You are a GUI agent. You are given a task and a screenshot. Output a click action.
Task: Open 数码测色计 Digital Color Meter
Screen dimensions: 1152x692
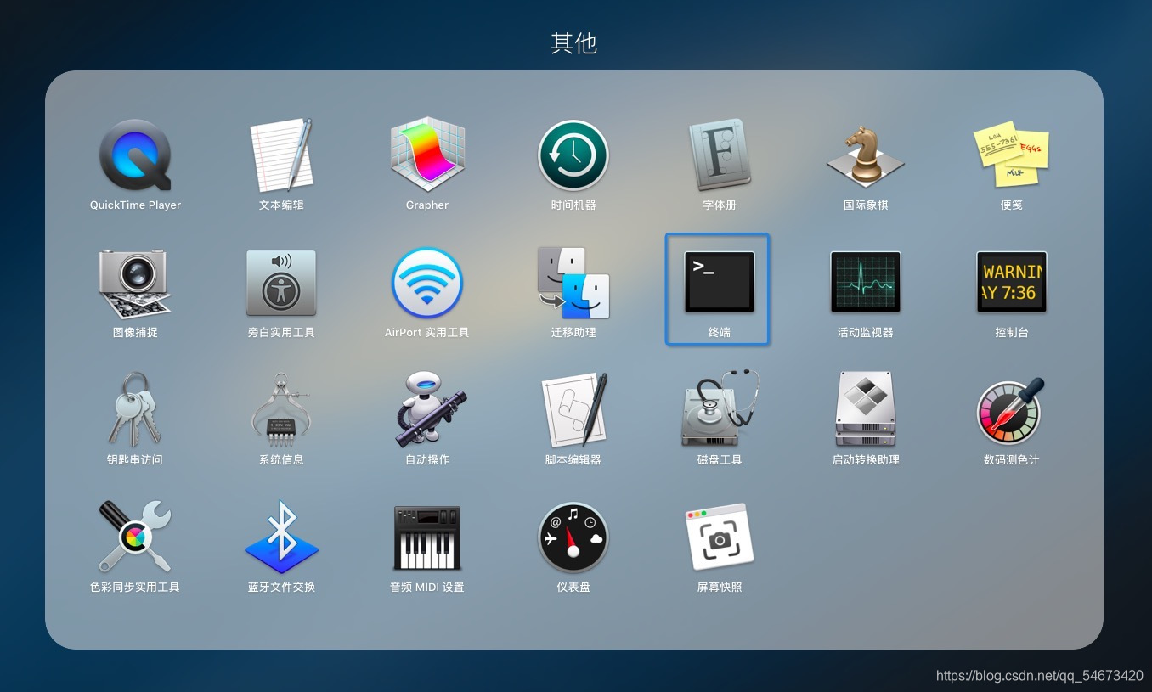point(1011,410)
